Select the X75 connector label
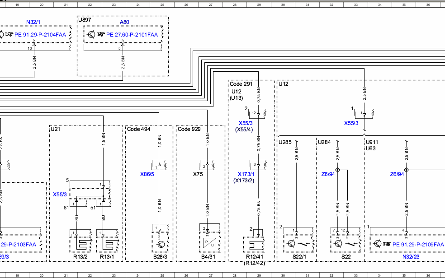Viewport: 445px width, 278px height. pyautogui.click(x=198, y=174)
